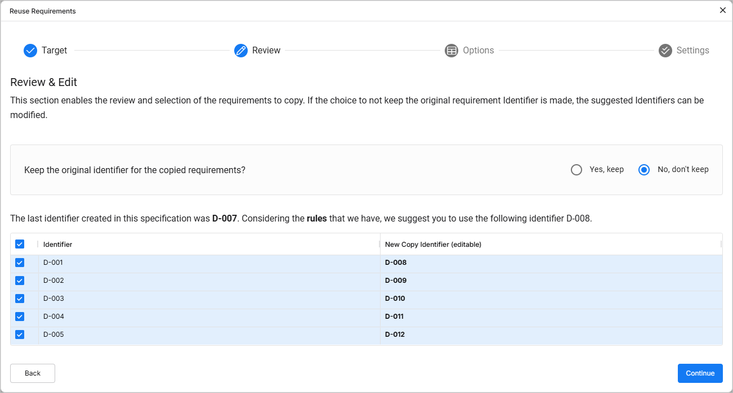The image size is (733, 393).
Task: Edit the D-012 new copy identifier cell
Action: (396, 335)
